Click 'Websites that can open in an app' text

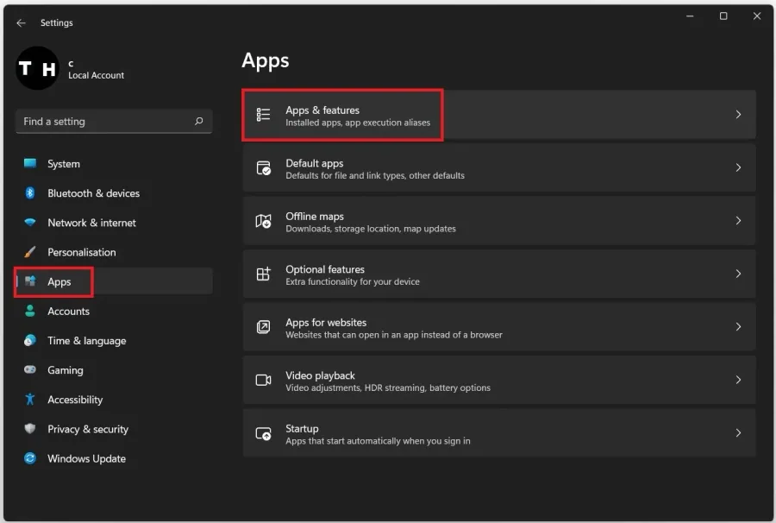(394, 335)
